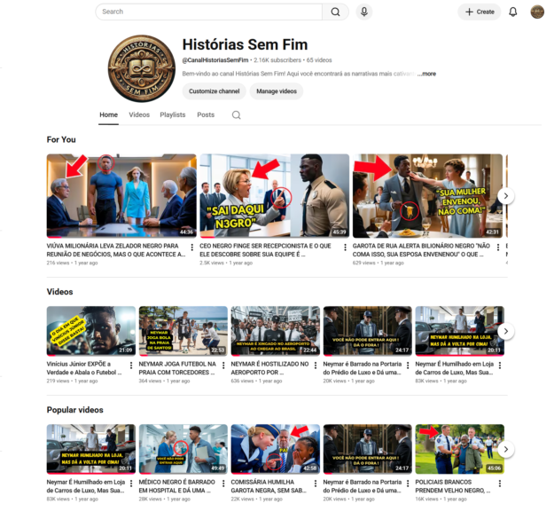Click Manage videos button
This screenshot has width=554, height=519.
coord(277,91)
